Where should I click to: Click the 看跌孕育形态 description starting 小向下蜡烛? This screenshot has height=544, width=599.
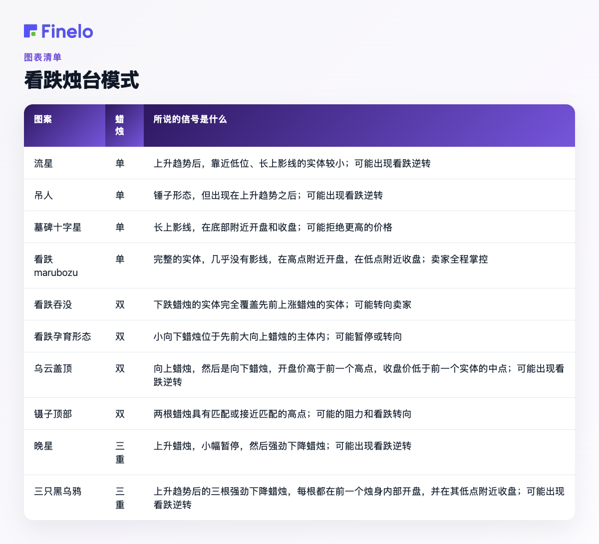[278, 336]
